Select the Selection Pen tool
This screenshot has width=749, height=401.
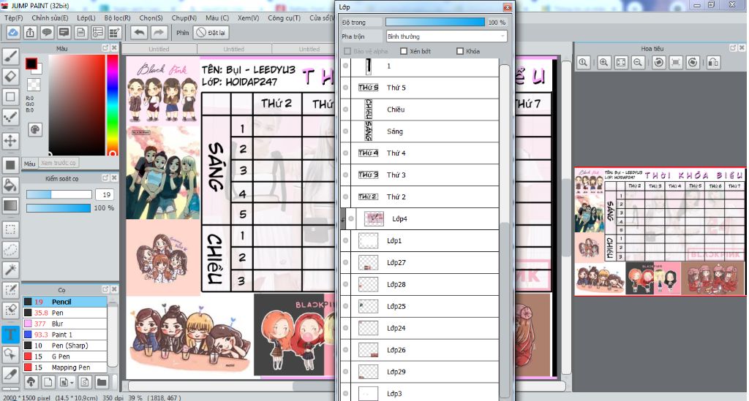(10, 290)
